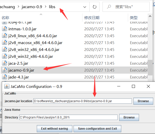The width and height of the screenshot is (155, 134).
Task: Maximize the JaCaMo Configuration window
Action: pos(133,86)
